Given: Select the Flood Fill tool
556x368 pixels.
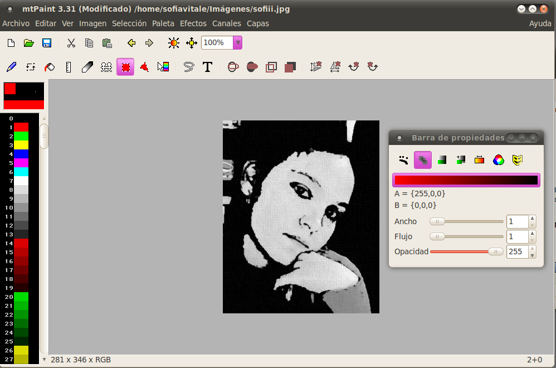Looking at the screenshot, I should tap(49, 67).
